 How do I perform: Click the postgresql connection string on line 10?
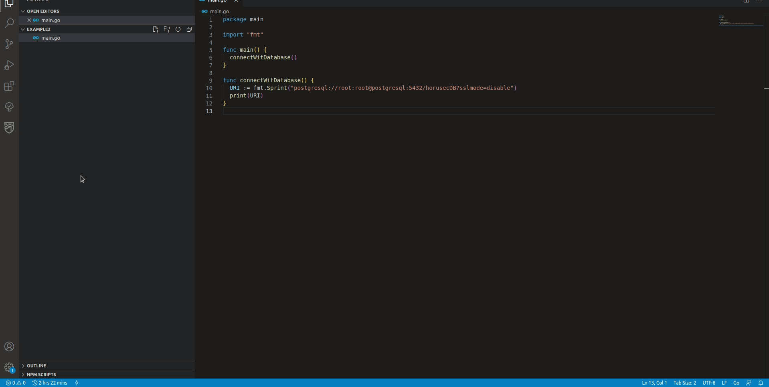[x=402, y=88]
